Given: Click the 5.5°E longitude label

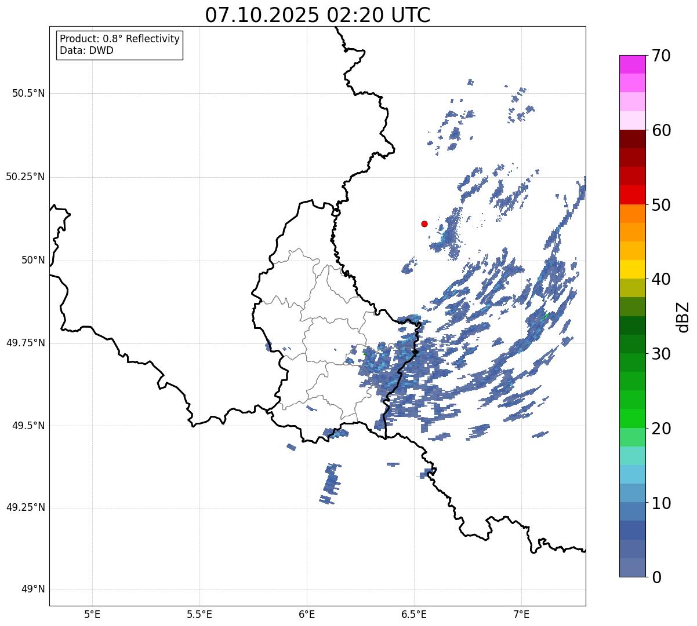Looking at the screenshot, I should [199, 614].
